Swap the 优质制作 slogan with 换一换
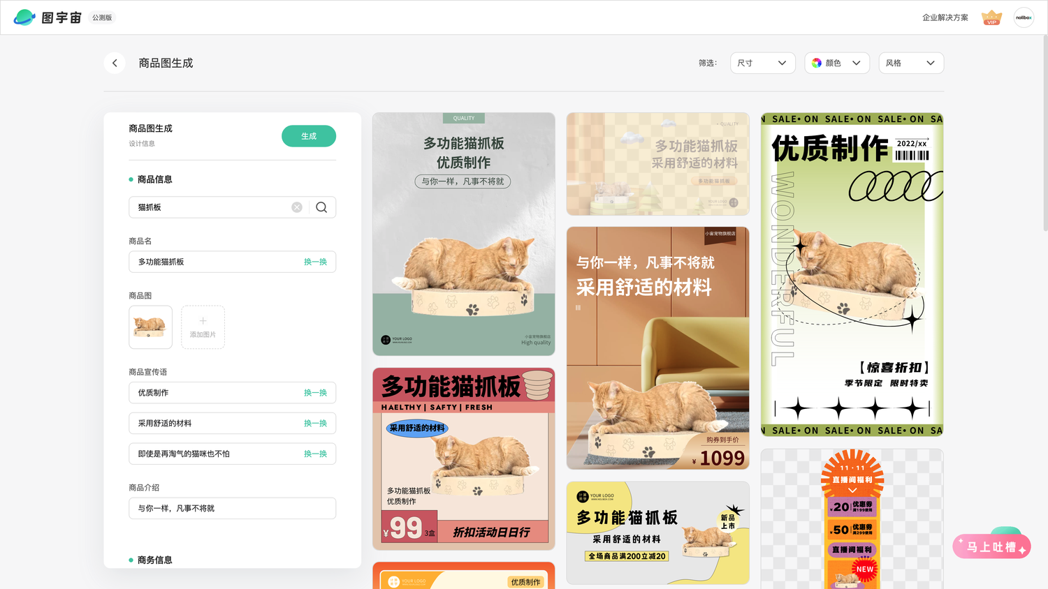This screenshot has width=1048, height=589. [315, 393]
